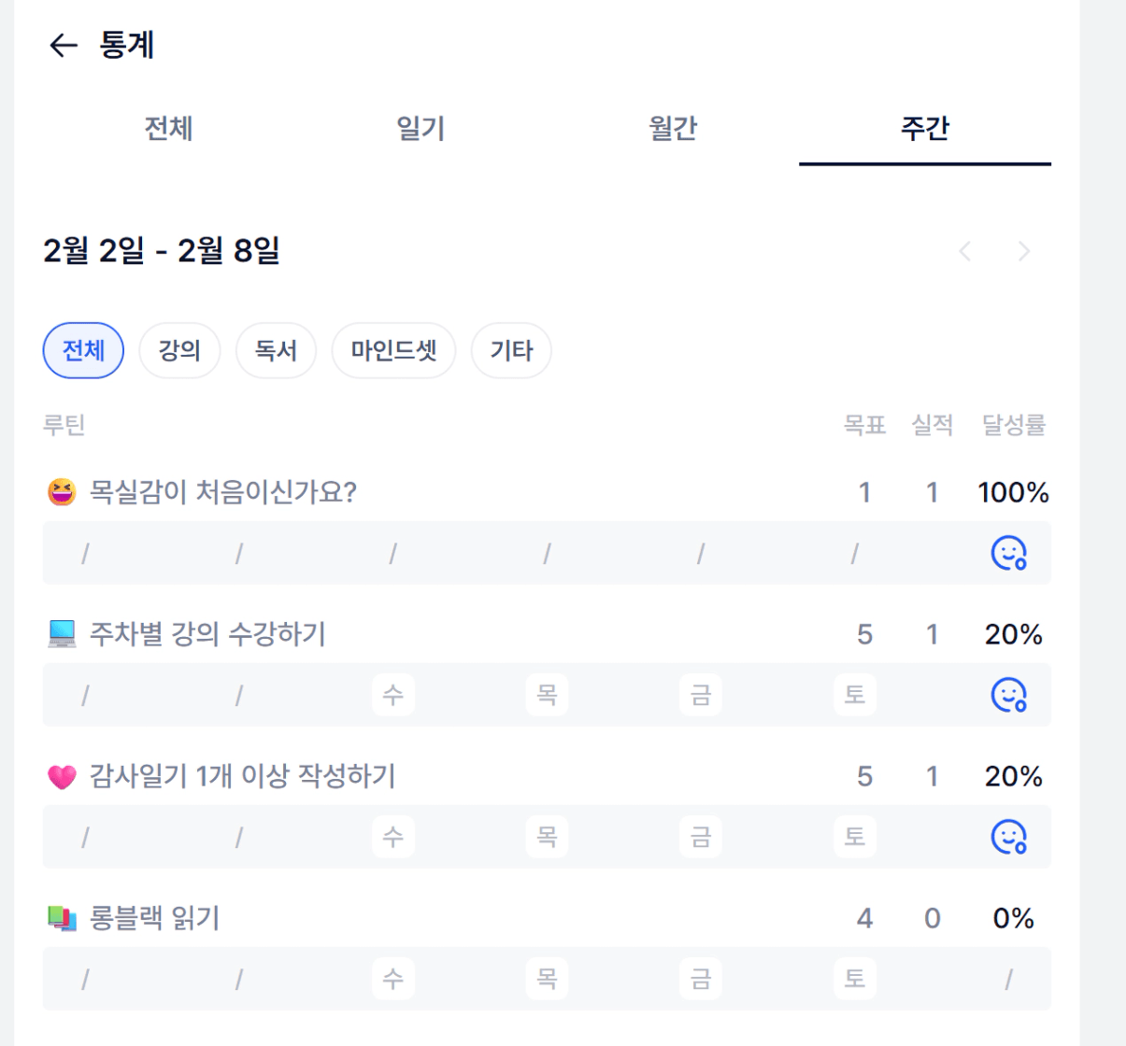Go to previous week with left chevron

point(965,251)
